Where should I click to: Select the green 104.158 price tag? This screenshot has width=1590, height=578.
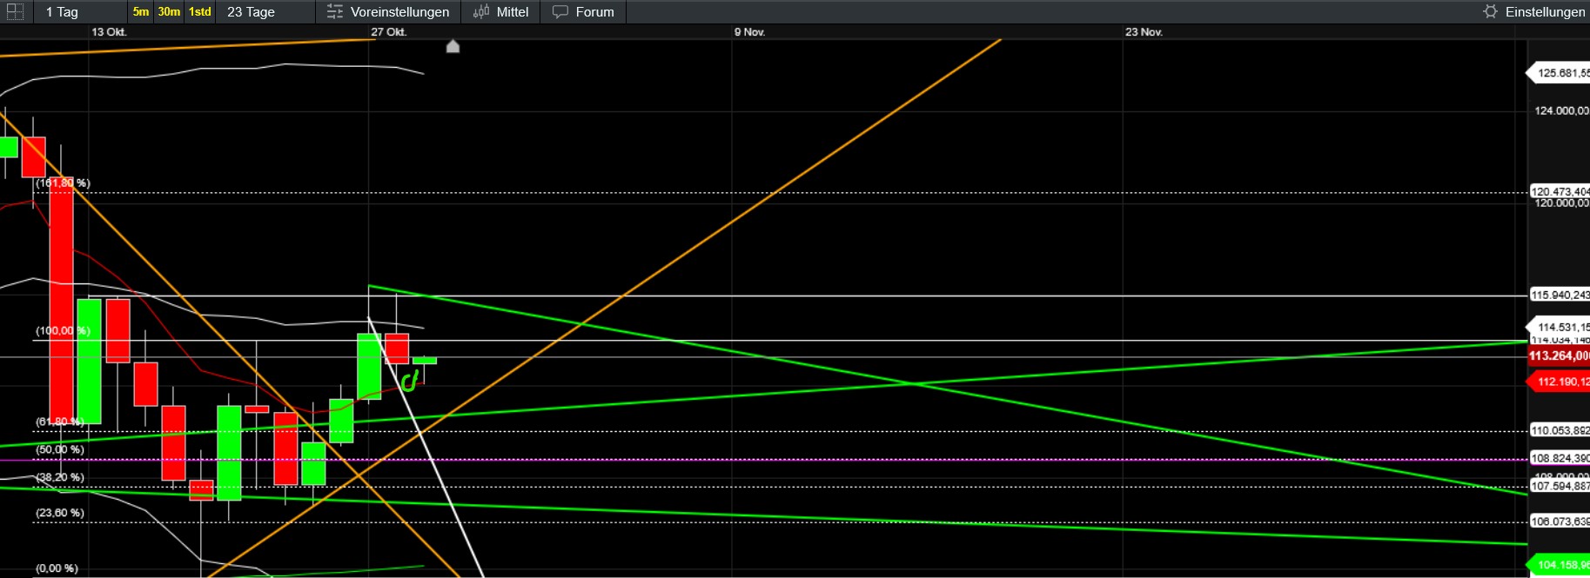click(1560, 565)
